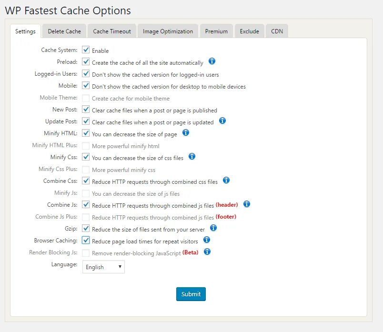Open the Gzip info icon
The image size is (383, 332).
213,228
